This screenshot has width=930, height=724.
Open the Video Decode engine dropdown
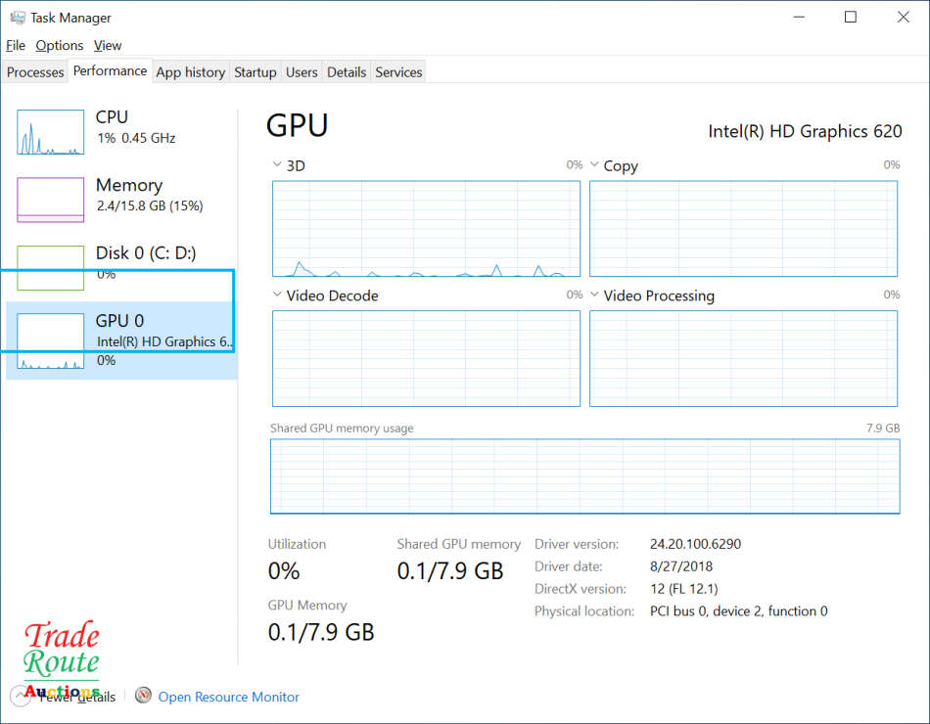(x=278, y=294)
